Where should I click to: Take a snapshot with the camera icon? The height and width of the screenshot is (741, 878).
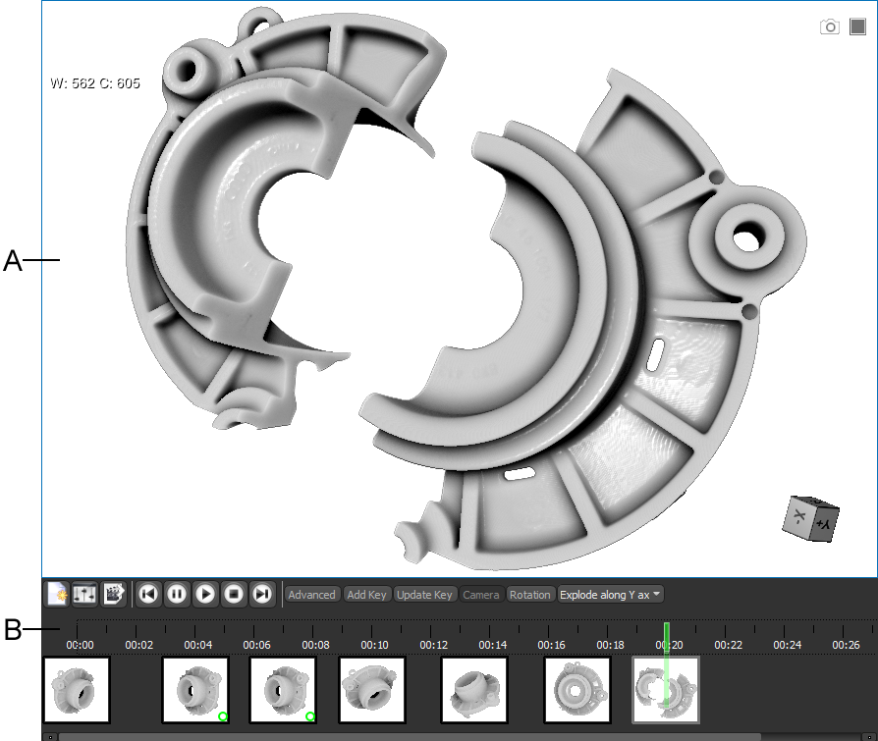[830, 26]
